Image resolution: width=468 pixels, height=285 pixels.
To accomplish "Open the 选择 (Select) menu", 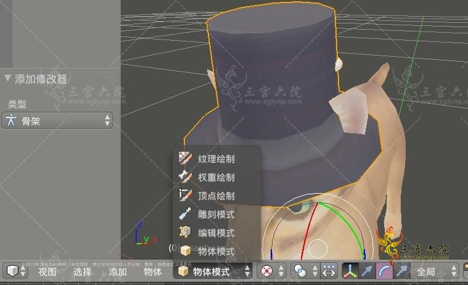I will coord(83,272).
